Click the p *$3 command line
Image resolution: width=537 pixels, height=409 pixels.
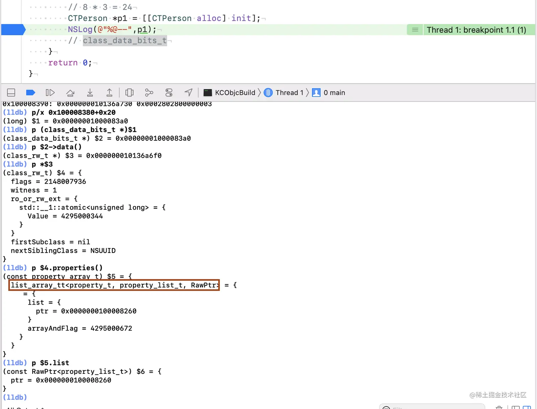point(42,164)
